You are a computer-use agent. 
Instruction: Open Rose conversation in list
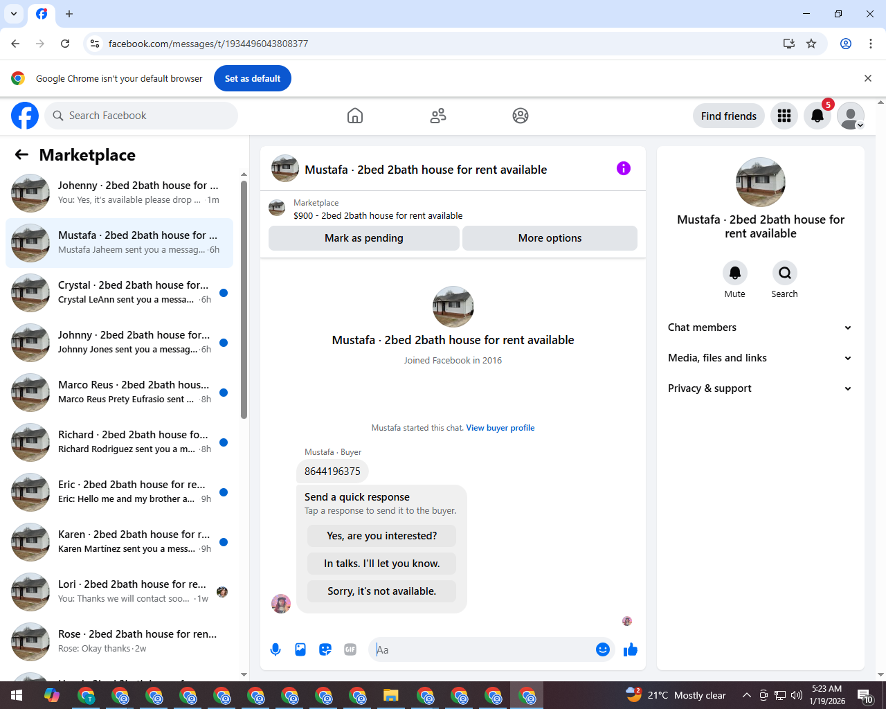(120, 642)
